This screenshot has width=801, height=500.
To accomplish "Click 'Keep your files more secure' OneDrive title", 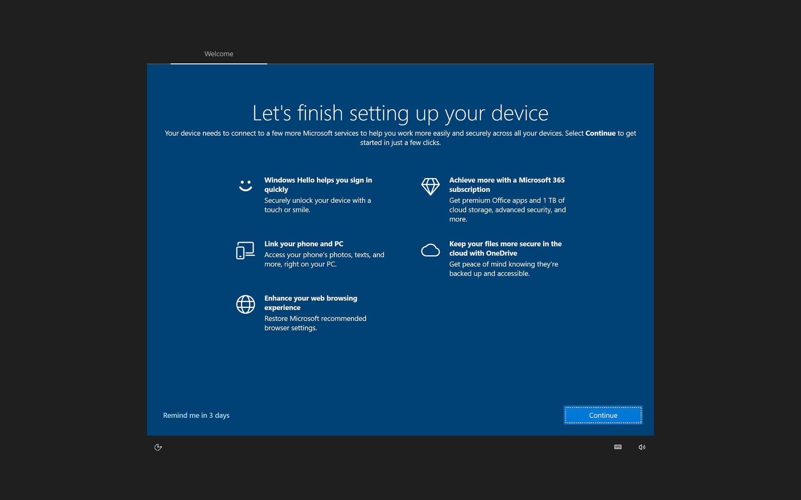I will [506, 248].
